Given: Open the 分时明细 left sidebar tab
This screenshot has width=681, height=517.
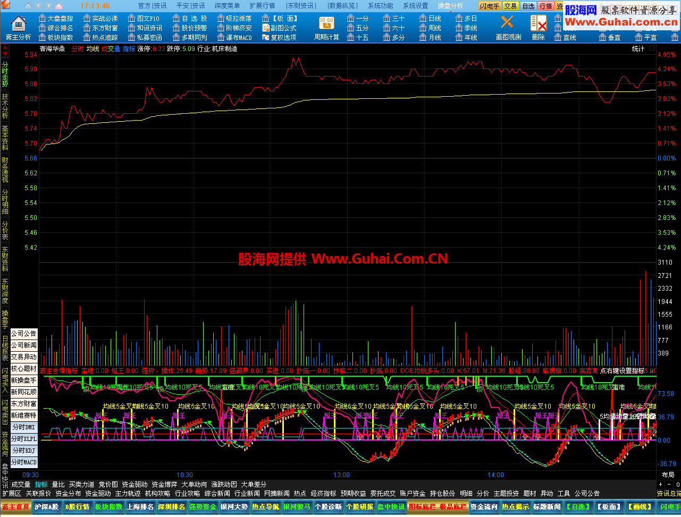Looking at the screenshot, I should click(5, 201).
